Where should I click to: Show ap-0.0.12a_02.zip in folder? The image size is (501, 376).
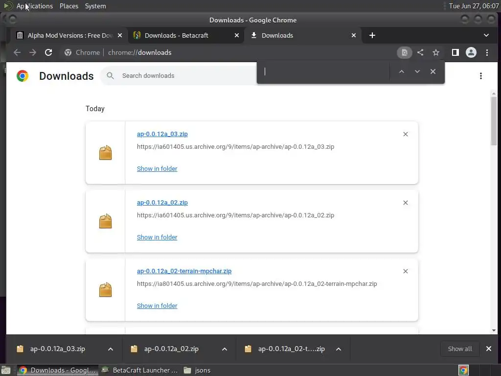point(157,237)
